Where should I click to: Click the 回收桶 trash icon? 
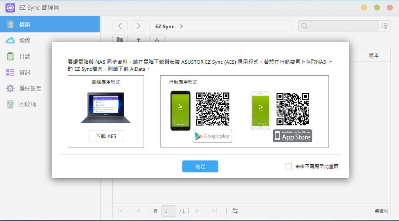(10, 104)
